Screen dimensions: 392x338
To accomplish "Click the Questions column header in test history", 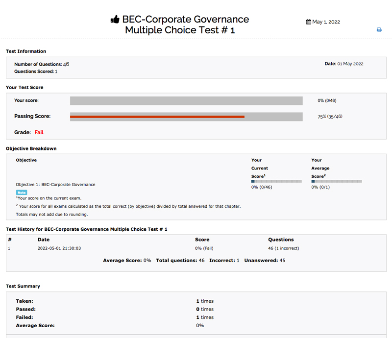I will [x=281, y=240].
